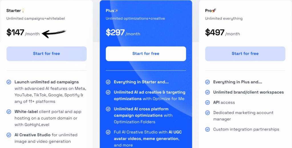Click Start for free under Starter plan
Screen dimensions: 292x148
46,54
